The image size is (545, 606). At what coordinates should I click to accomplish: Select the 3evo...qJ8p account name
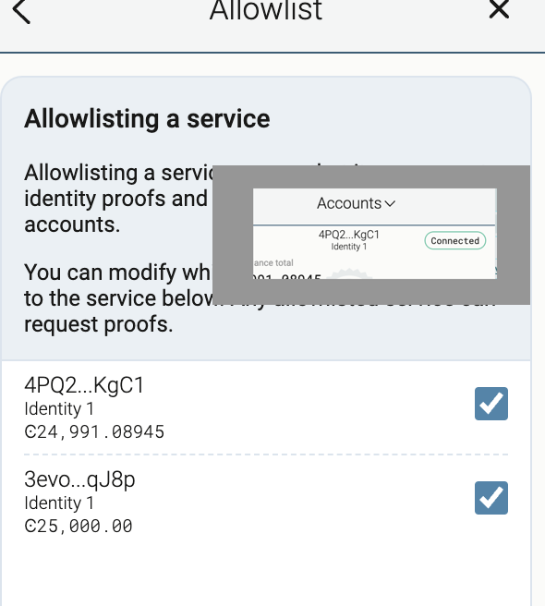79,479
